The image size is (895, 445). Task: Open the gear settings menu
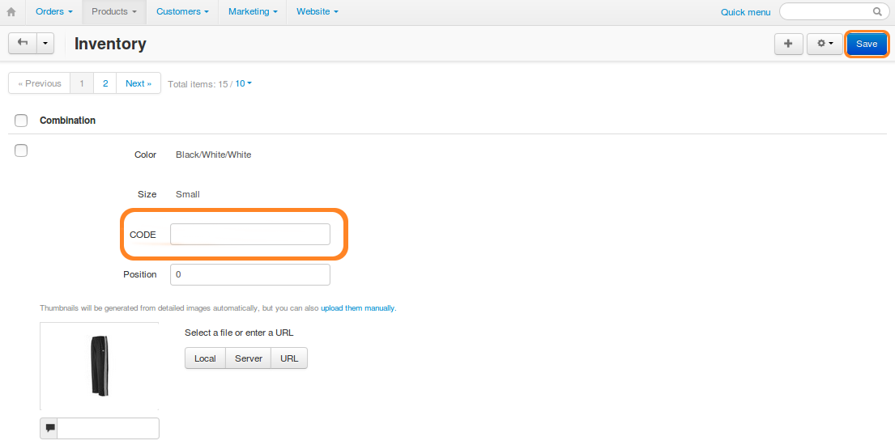(825, 44)
